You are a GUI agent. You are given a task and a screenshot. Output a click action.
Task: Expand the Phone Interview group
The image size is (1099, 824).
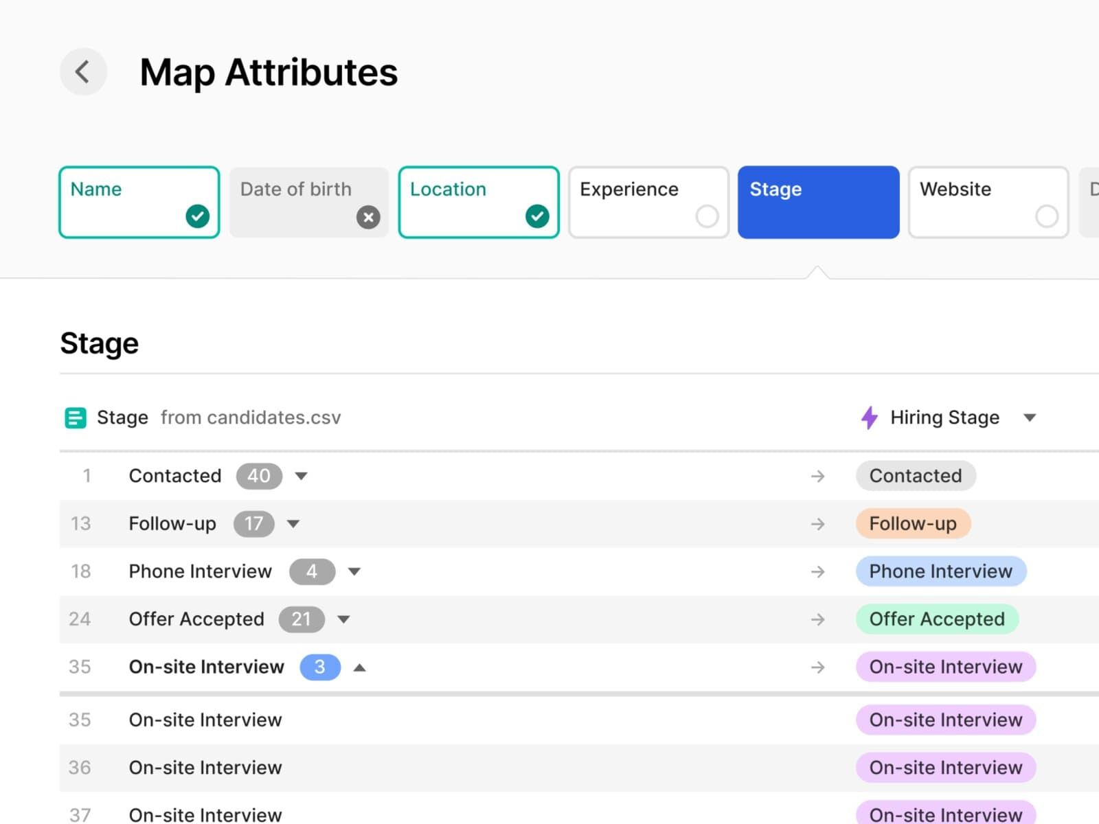[x=354, y=571]
